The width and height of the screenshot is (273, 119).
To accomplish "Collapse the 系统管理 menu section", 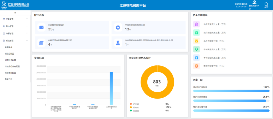I will click(x=15, y=41).
